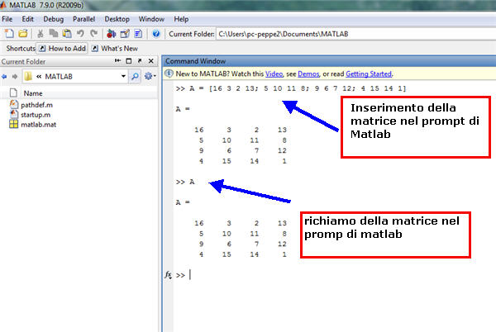
Task: Open the Parallel menu
Action: pos(83,19)
